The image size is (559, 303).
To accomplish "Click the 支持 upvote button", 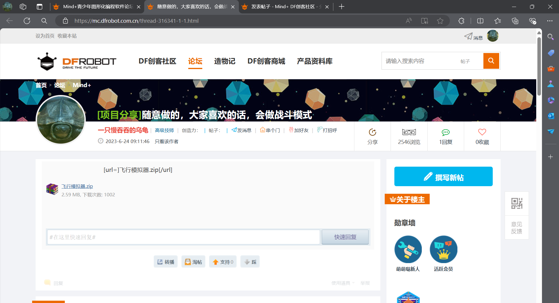I will tap(223, 262).
